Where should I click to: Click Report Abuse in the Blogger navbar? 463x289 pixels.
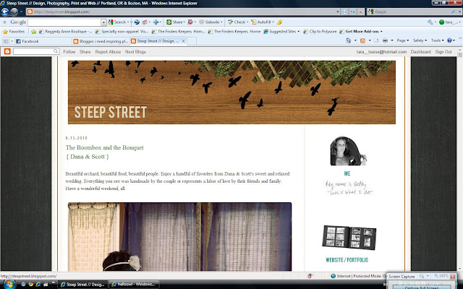coord(108,51)
